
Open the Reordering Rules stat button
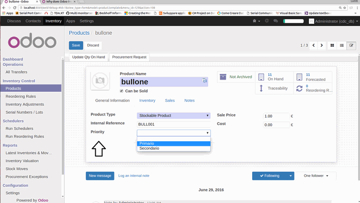click(x=313, y=88)
